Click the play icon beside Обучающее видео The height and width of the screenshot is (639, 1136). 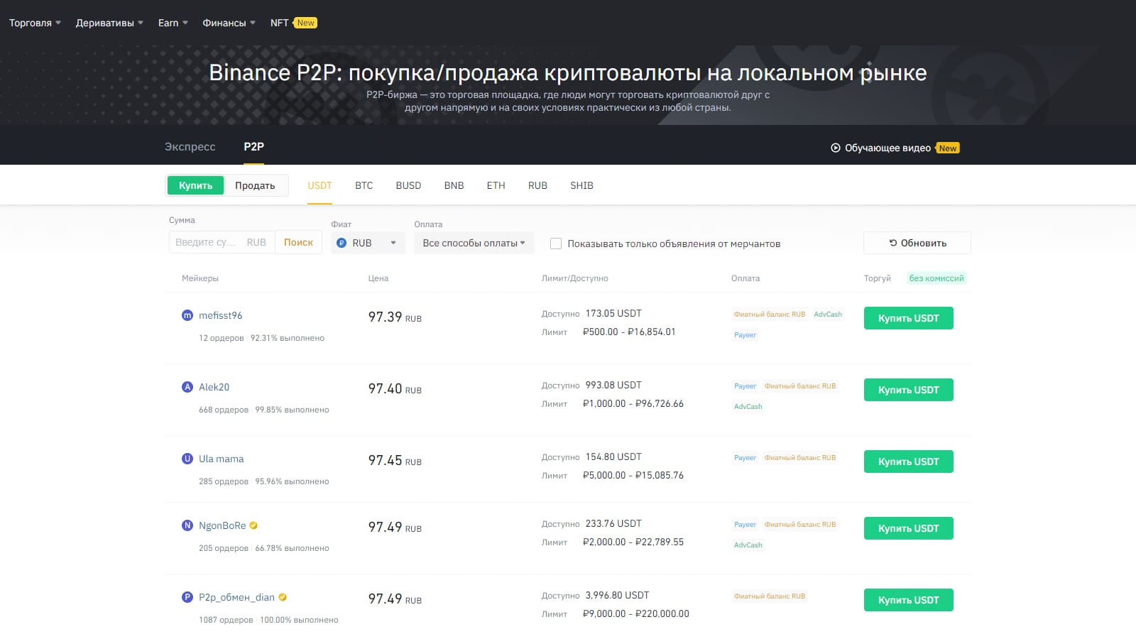coord(836,148)
